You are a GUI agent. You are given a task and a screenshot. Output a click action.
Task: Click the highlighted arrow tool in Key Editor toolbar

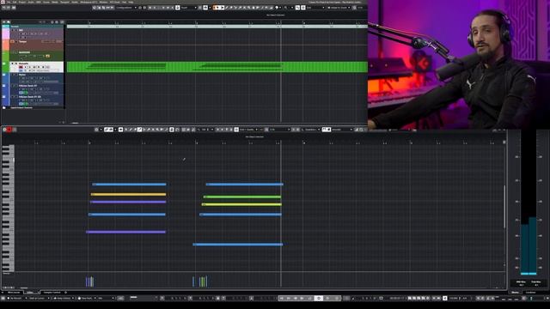[120, 130]
